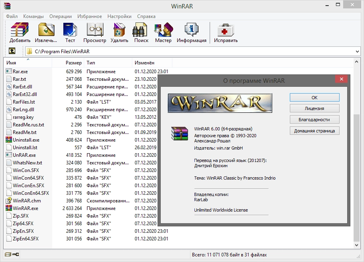The width and height of the screenshot is (364, 262).
Task: Click the WinRAR.chm help file icon
Action: pos(9,200)
